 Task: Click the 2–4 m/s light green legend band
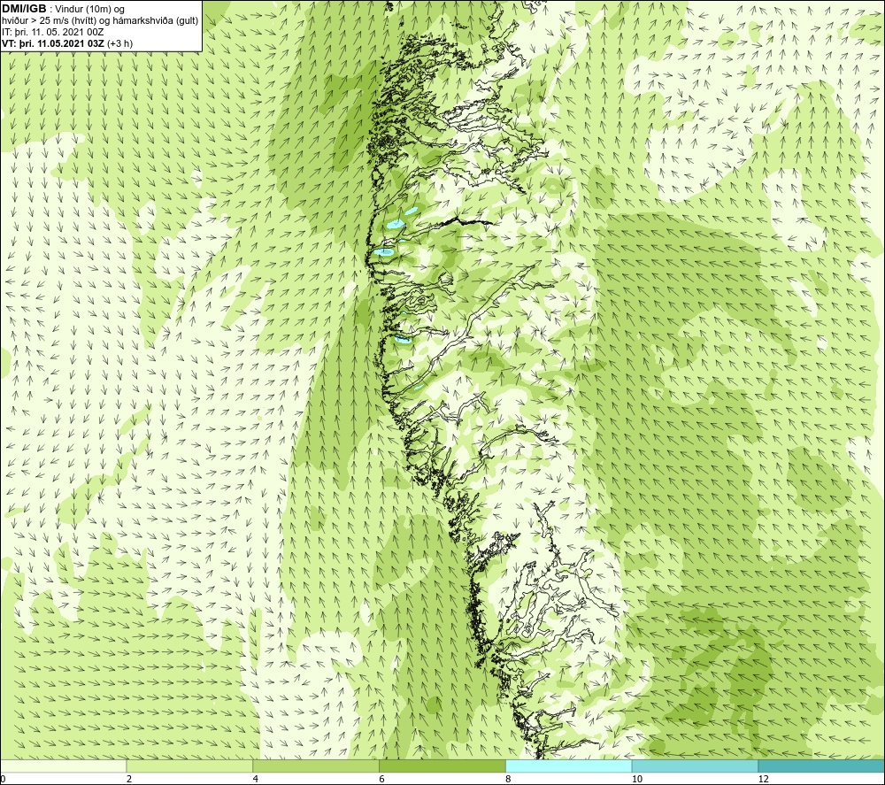189,766
